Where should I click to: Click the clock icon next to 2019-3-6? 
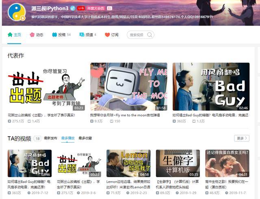(x=78, y=193)
